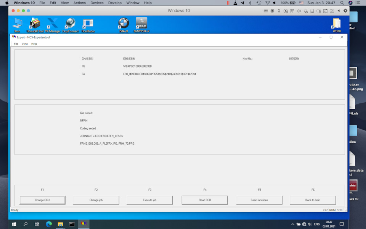Open the Parallels camera icon

(319, 11)
